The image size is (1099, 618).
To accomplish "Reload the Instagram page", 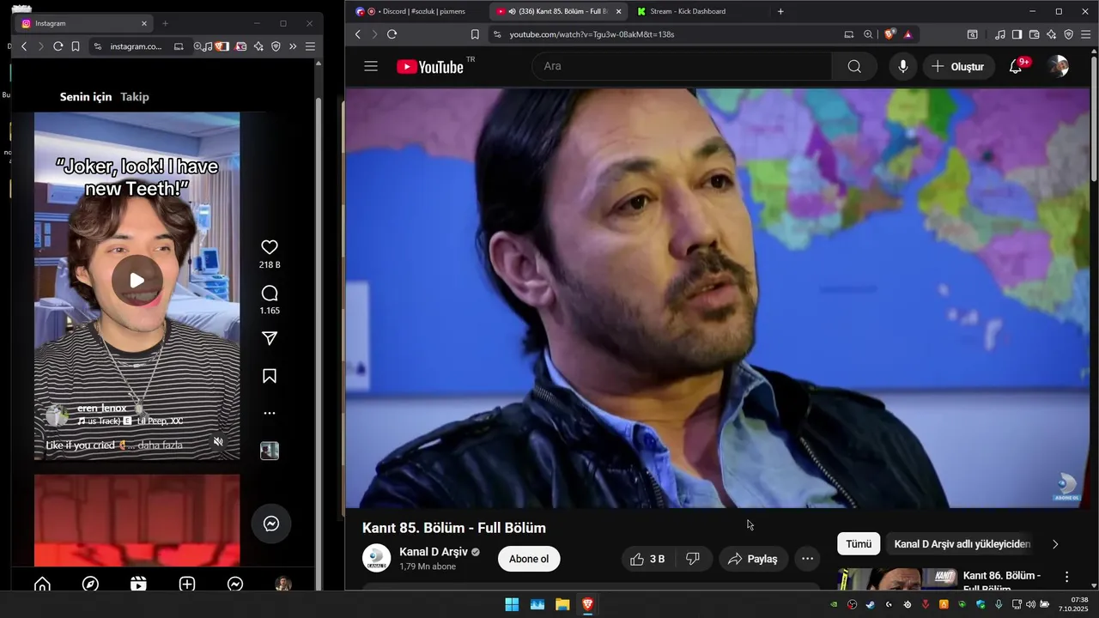I will [x=58, y=46].
